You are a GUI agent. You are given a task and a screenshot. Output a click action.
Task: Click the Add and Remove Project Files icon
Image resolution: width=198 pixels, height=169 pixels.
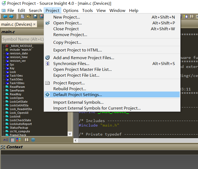tap(48, 58)
